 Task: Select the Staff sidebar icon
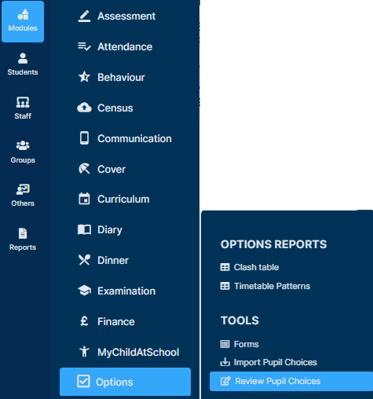(23, 102)
